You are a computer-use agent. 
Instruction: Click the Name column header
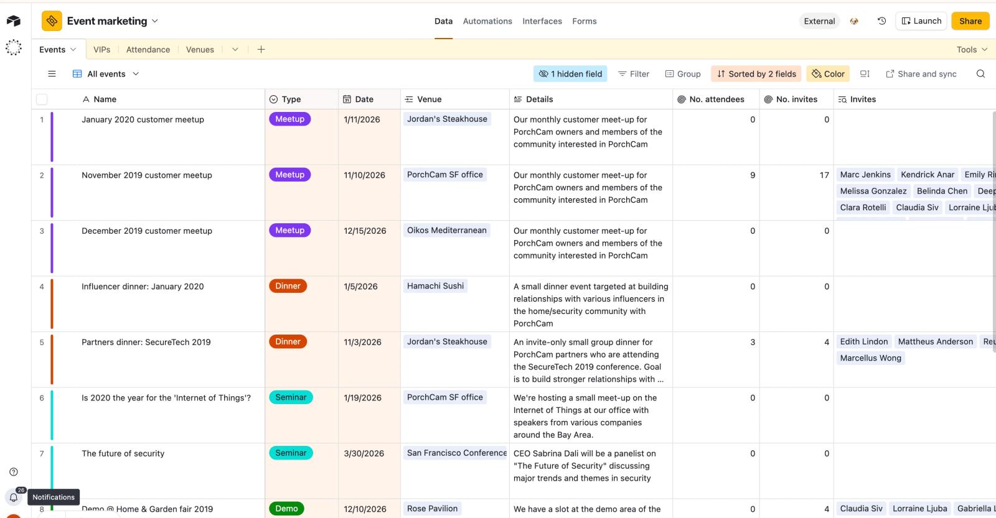coord(148,99)
